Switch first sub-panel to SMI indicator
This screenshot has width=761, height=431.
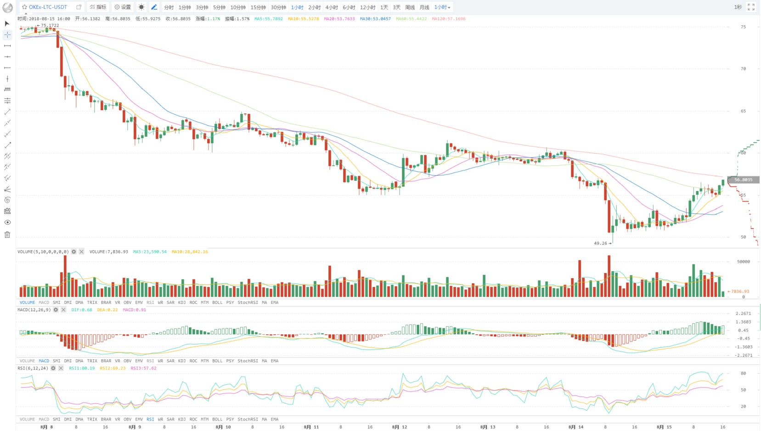[56, 302]
